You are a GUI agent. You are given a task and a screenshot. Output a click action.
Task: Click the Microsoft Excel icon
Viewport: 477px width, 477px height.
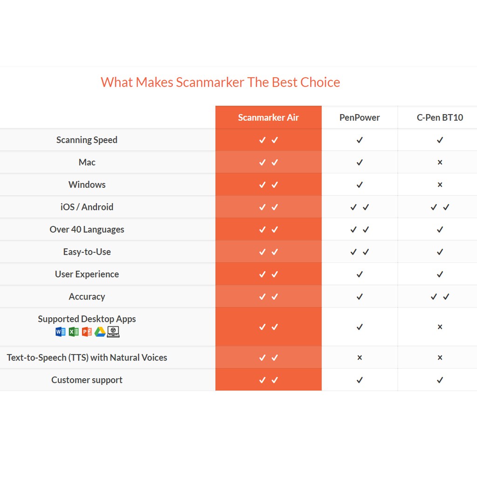click(74, 332)
